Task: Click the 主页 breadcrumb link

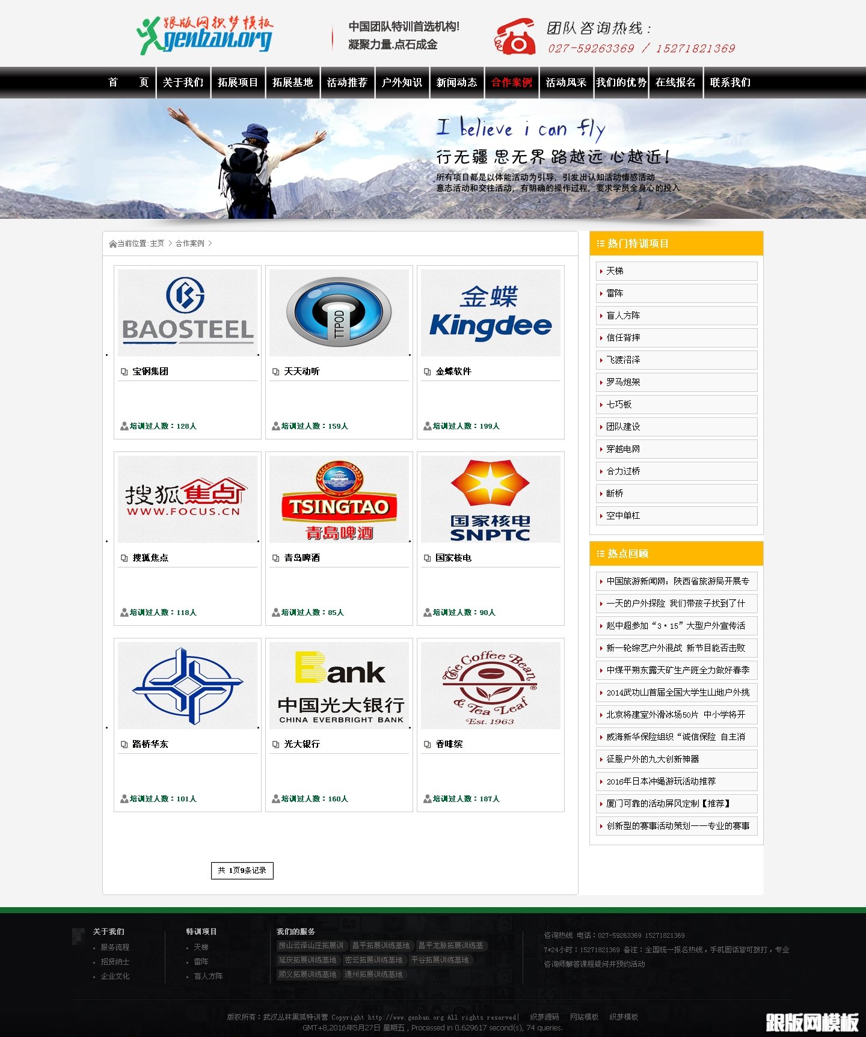Action: tap(157, 243)
